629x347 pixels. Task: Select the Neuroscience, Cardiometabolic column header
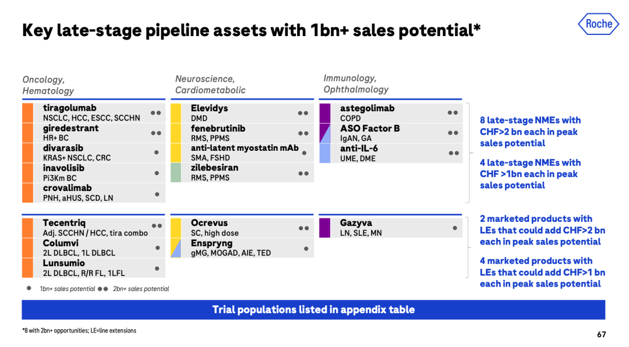[210, 84]
